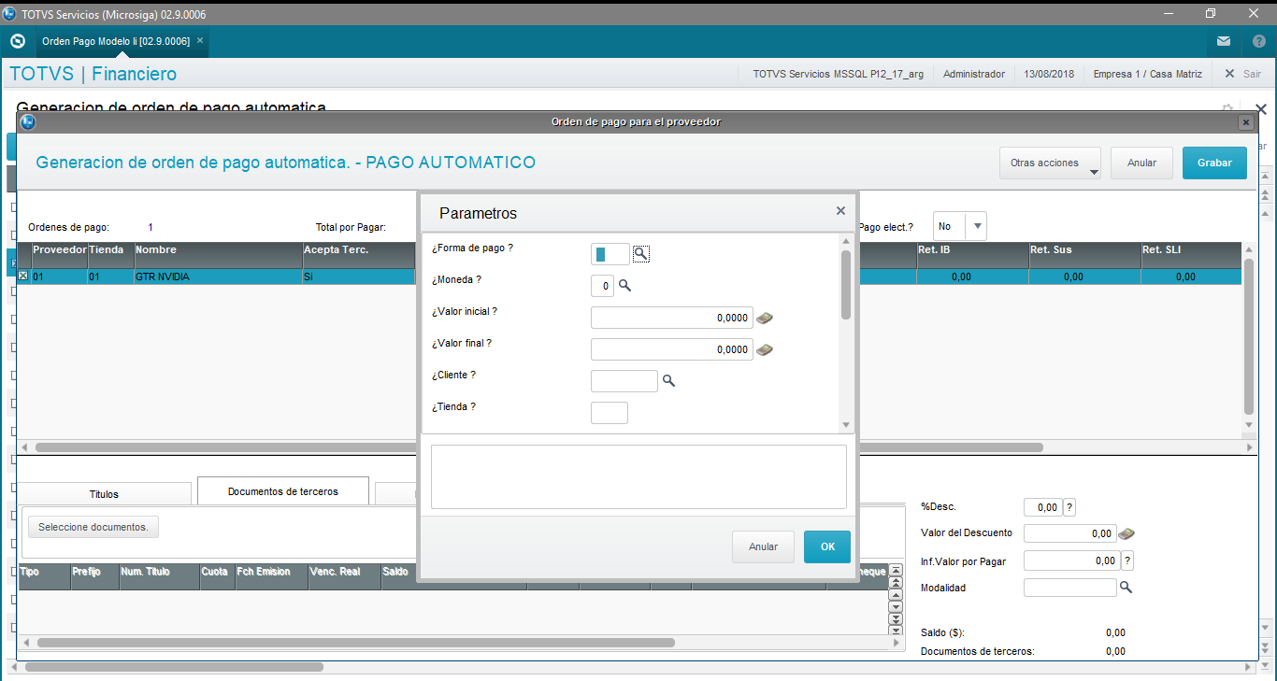Click the Nombre column header
Screen dimensions: 1277x681
(218, 256)
